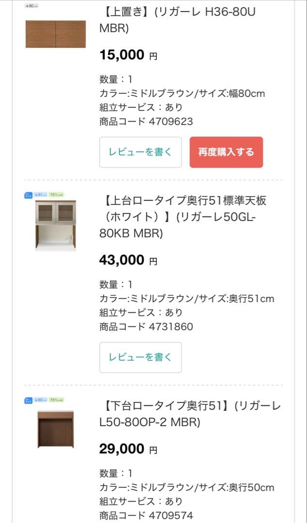
Task: Click レビューを書く for the 上台ロータイプ item
Action: click(x=140, y=357)
